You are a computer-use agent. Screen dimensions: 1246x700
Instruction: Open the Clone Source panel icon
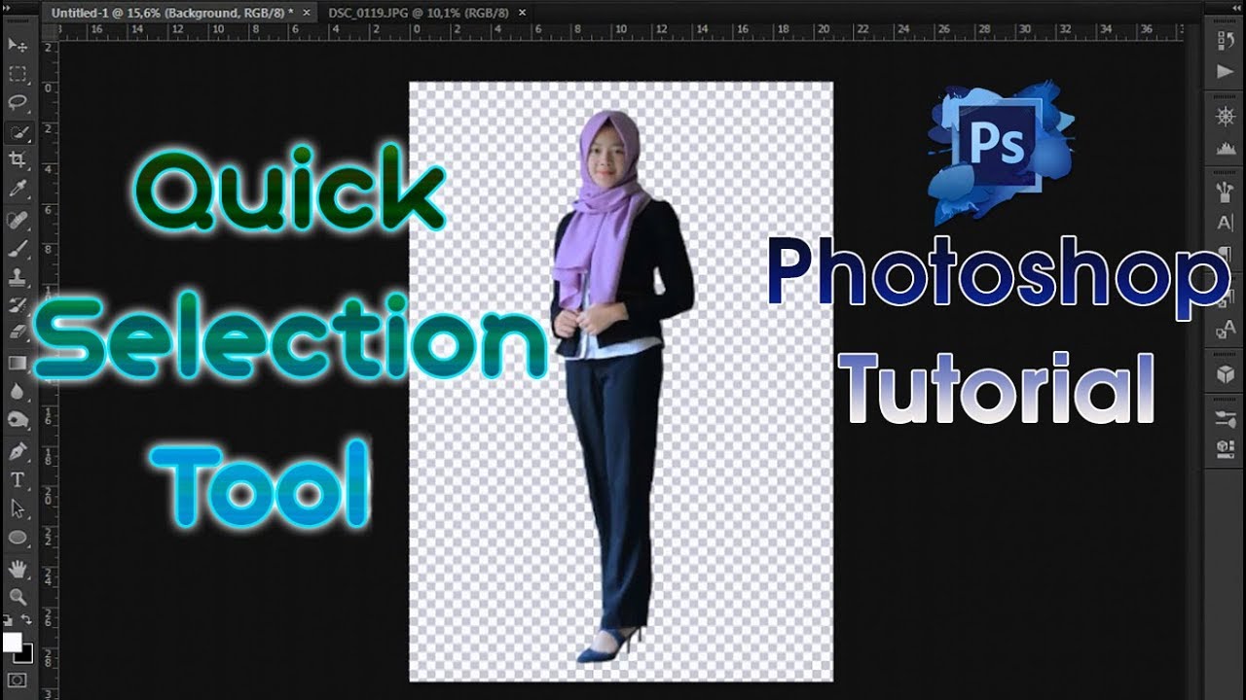tap(1226, 448)
